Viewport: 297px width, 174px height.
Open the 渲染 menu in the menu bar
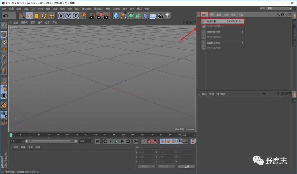(x=70, y=9)
